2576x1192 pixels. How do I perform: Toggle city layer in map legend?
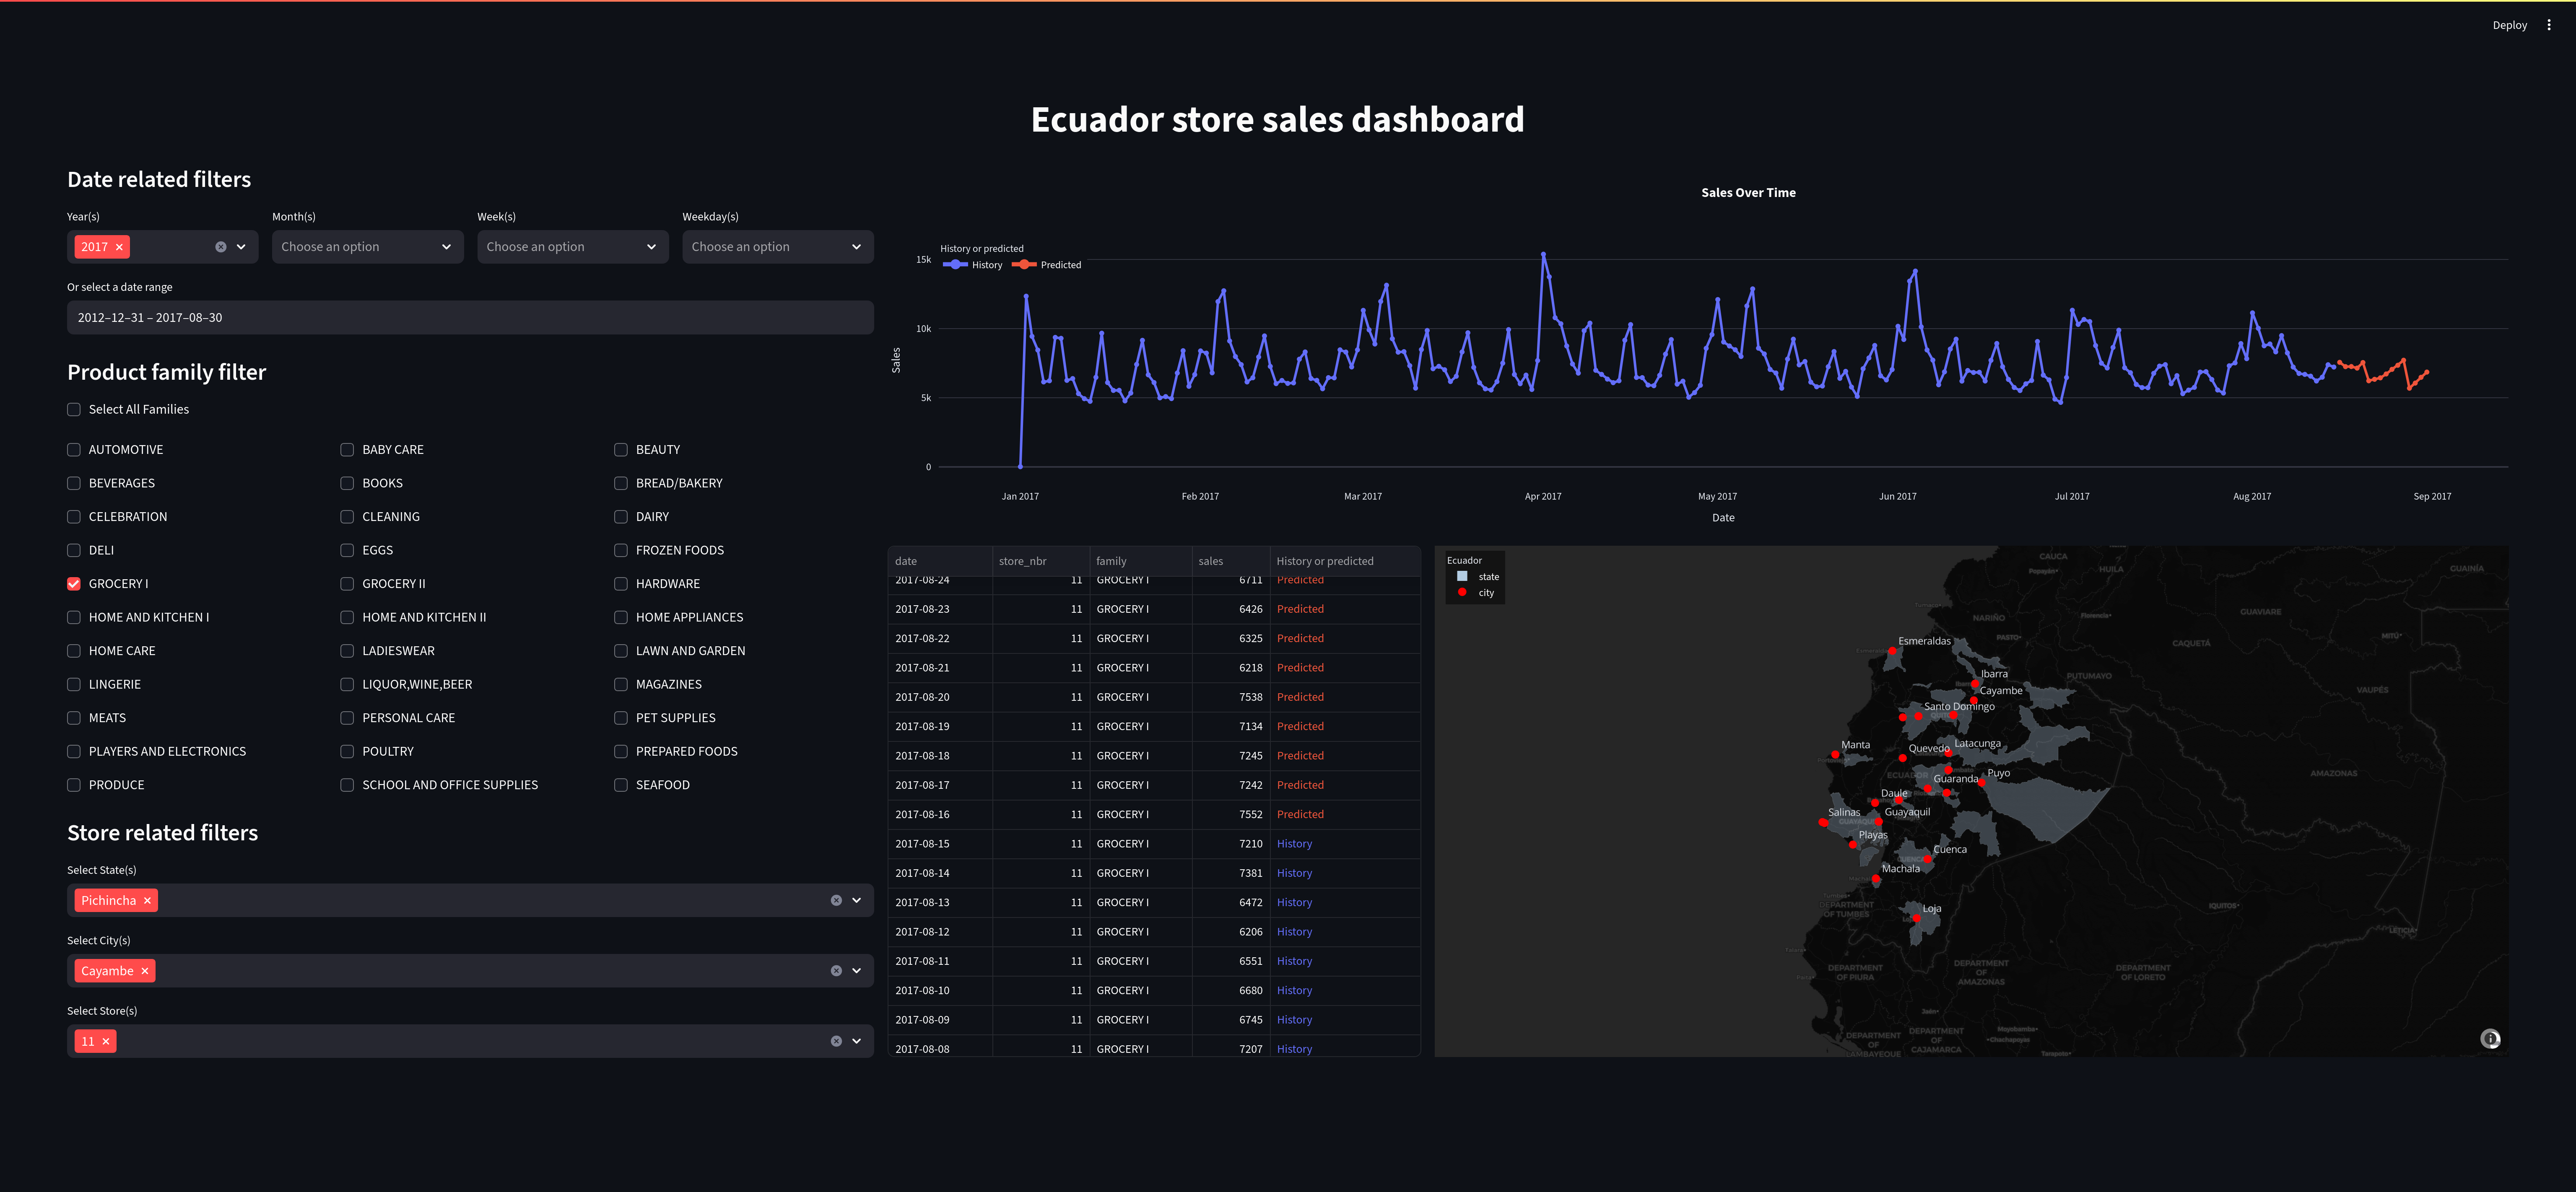click(1475, 593)
